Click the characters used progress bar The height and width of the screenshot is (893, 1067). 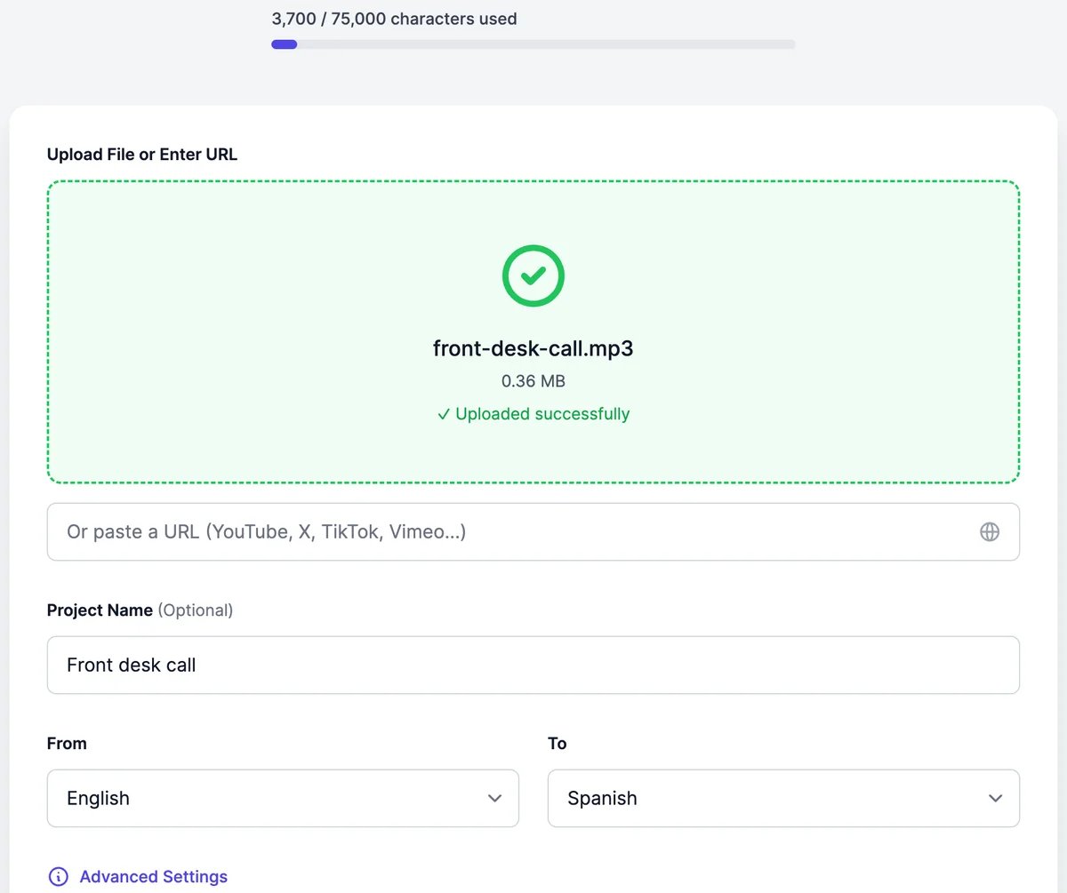(x=533, y=44)
